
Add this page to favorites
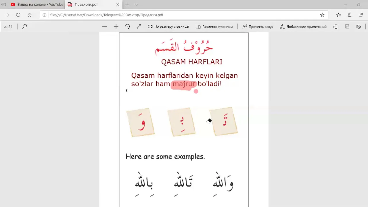(322, 15)
